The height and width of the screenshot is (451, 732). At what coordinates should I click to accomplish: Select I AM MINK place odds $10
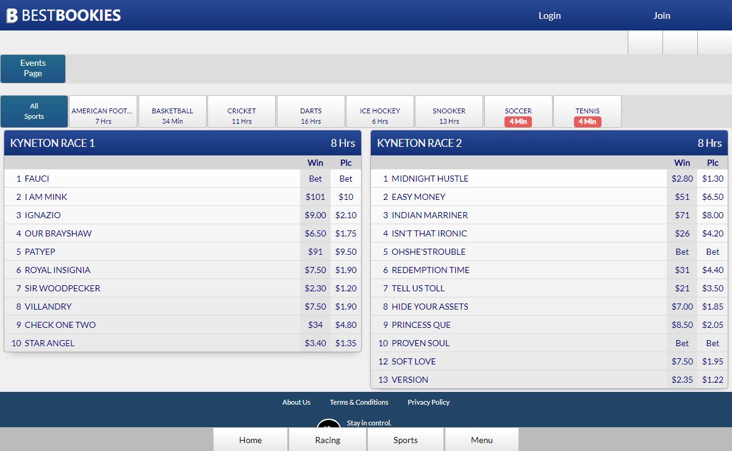coord(346,197)
